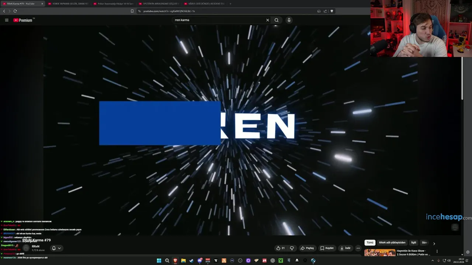This screenshot has width=472, height=265.
Task: Switch to the 'RReN Karma #79' tab
Action: click(23, 4)
